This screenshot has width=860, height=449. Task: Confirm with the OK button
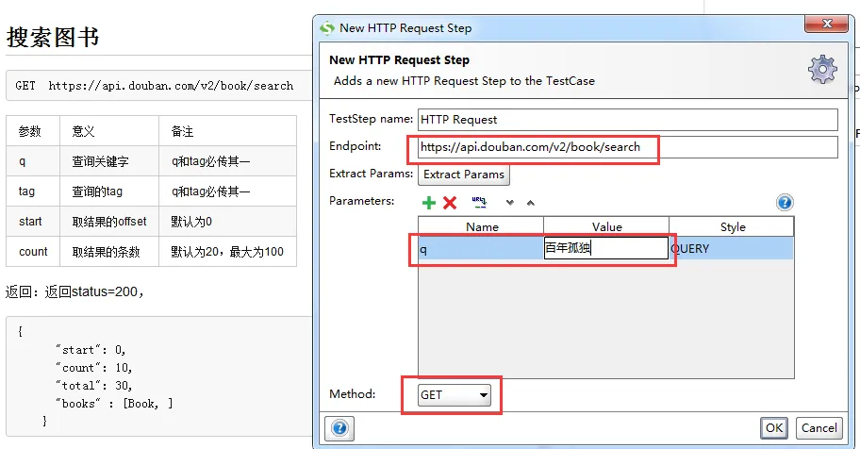point(774,427)
